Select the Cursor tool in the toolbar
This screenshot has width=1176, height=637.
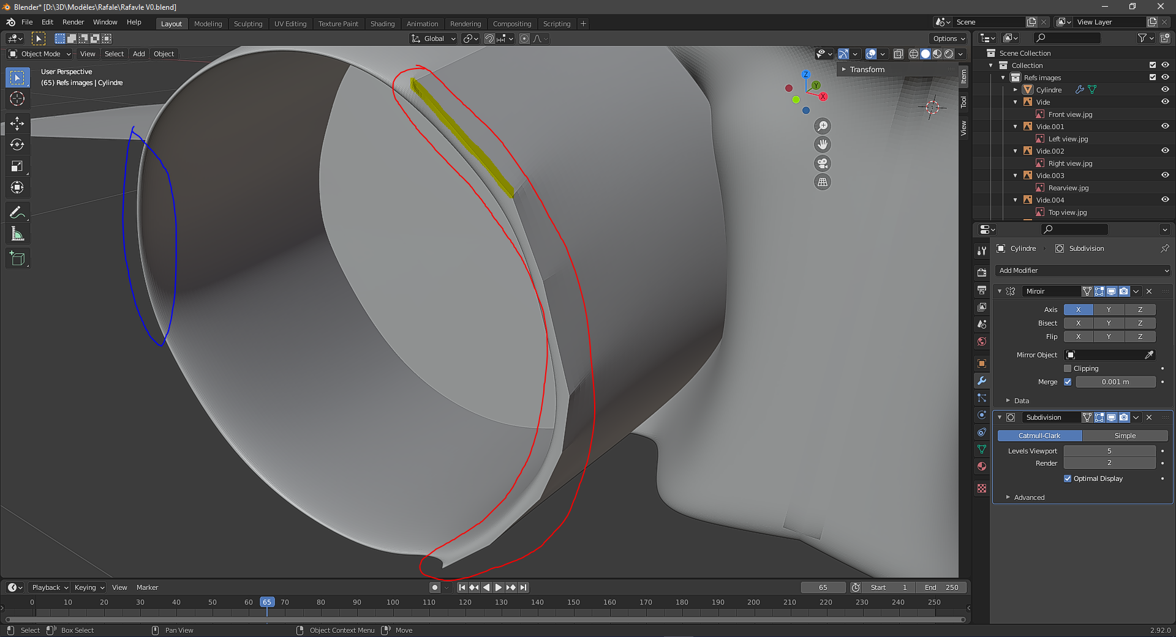pos(17,99)
